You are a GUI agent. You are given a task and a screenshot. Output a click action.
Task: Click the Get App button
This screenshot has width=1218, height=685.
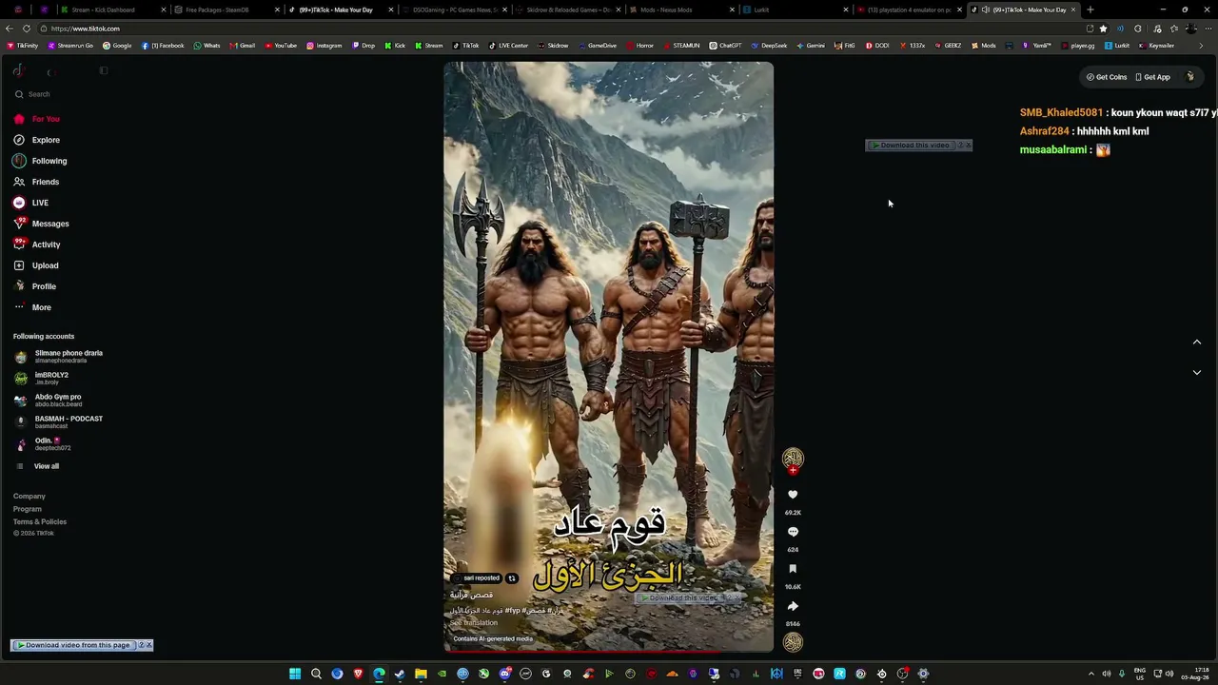click(1153, 77)
